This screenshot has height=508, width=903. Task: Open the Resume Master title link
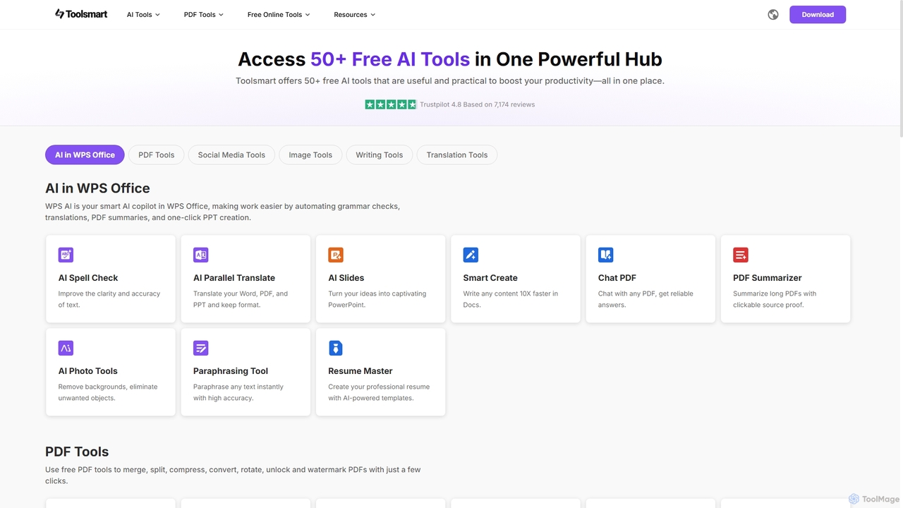pyautogui.click(x=360, y=371)
